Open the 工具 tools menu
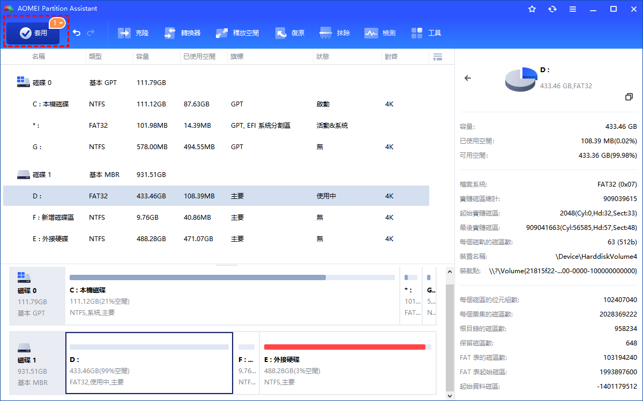 point(426,33)
